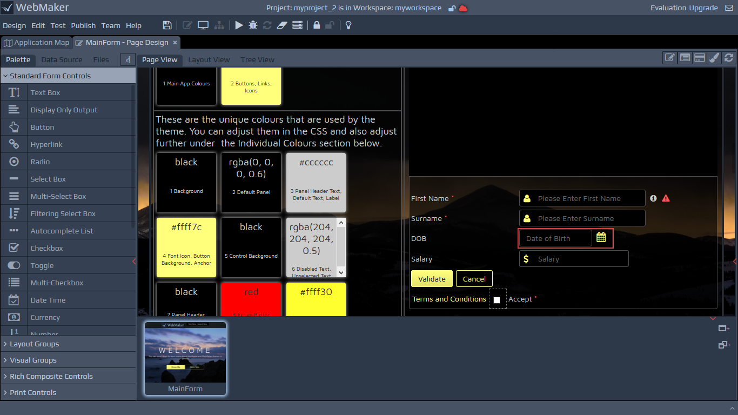Pick the Multi-Checkbox control from palette
The height and width of the screenshot is (415, 738).
click(68, 283)
